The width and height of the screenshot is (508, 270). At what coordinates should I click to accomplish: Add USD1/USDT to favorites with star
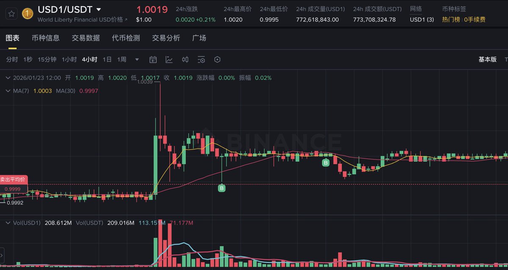pos(12,14)
